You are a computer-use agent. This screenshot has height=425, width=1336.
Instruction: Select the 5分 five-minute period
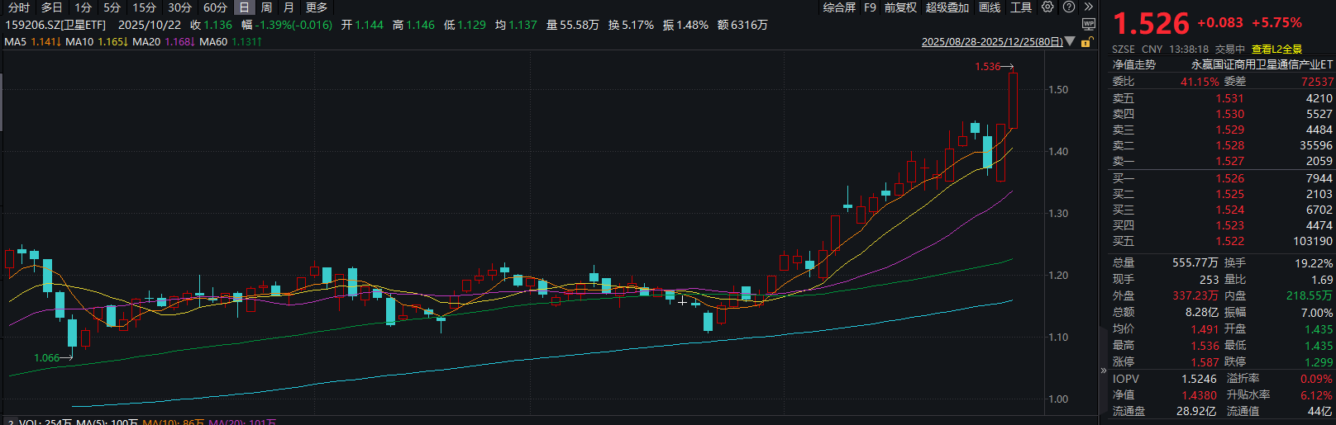tap(112, 7)
